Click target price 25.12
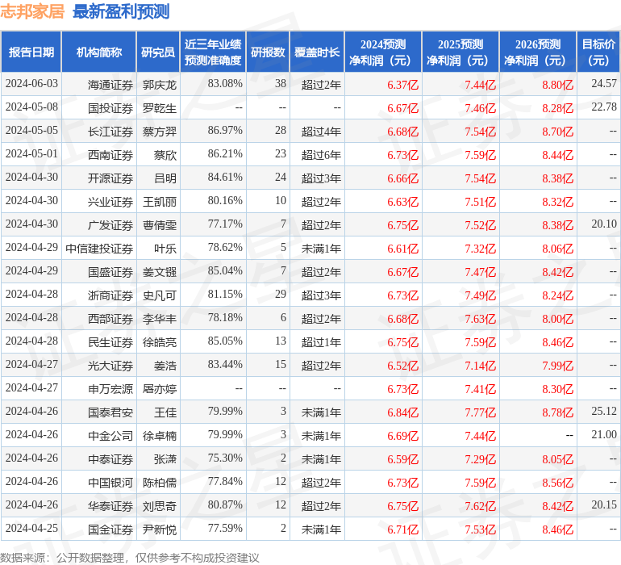This screenshot has width=621, height=565. tap(604, 411)
